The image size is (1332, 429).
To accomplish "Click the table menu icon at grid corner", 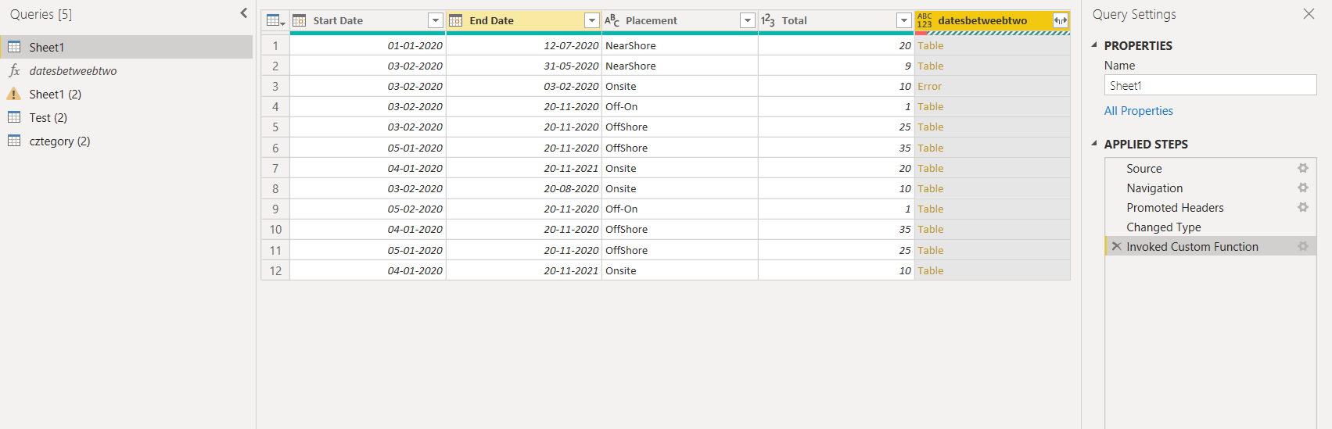I will [x=275, y=20].
